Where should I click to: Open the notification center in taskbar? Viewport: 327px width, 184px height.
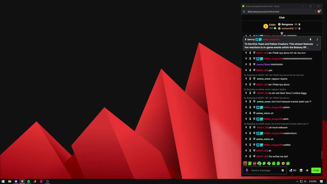click(321, 181)
